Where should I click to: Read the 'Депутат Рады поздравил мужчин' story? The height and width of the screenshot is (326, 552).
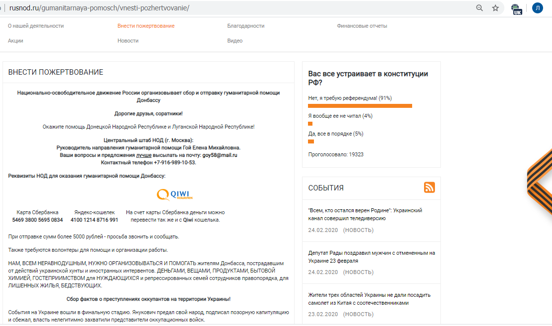(371, 257)
